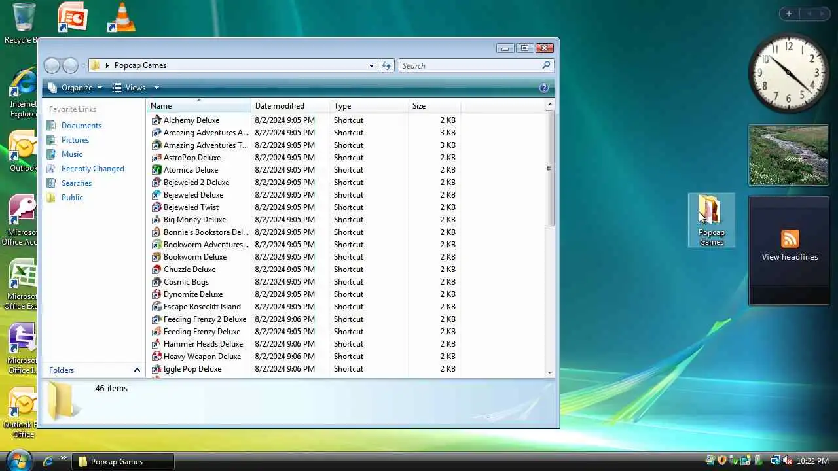The image size is (838, 471).
Task: Sort by the Name column header
Action: [x=199, y=106]
